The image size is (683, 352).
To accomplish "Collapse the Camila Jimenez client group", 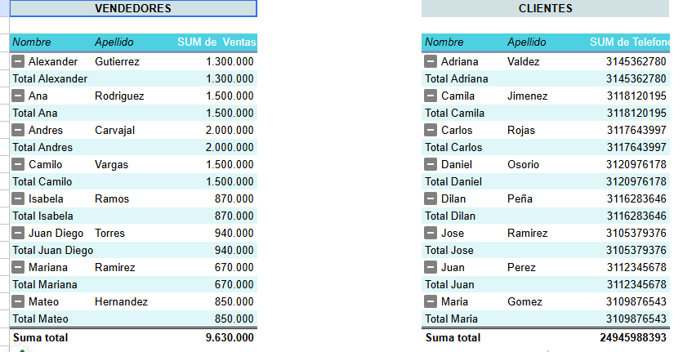I will pos(431,96).
